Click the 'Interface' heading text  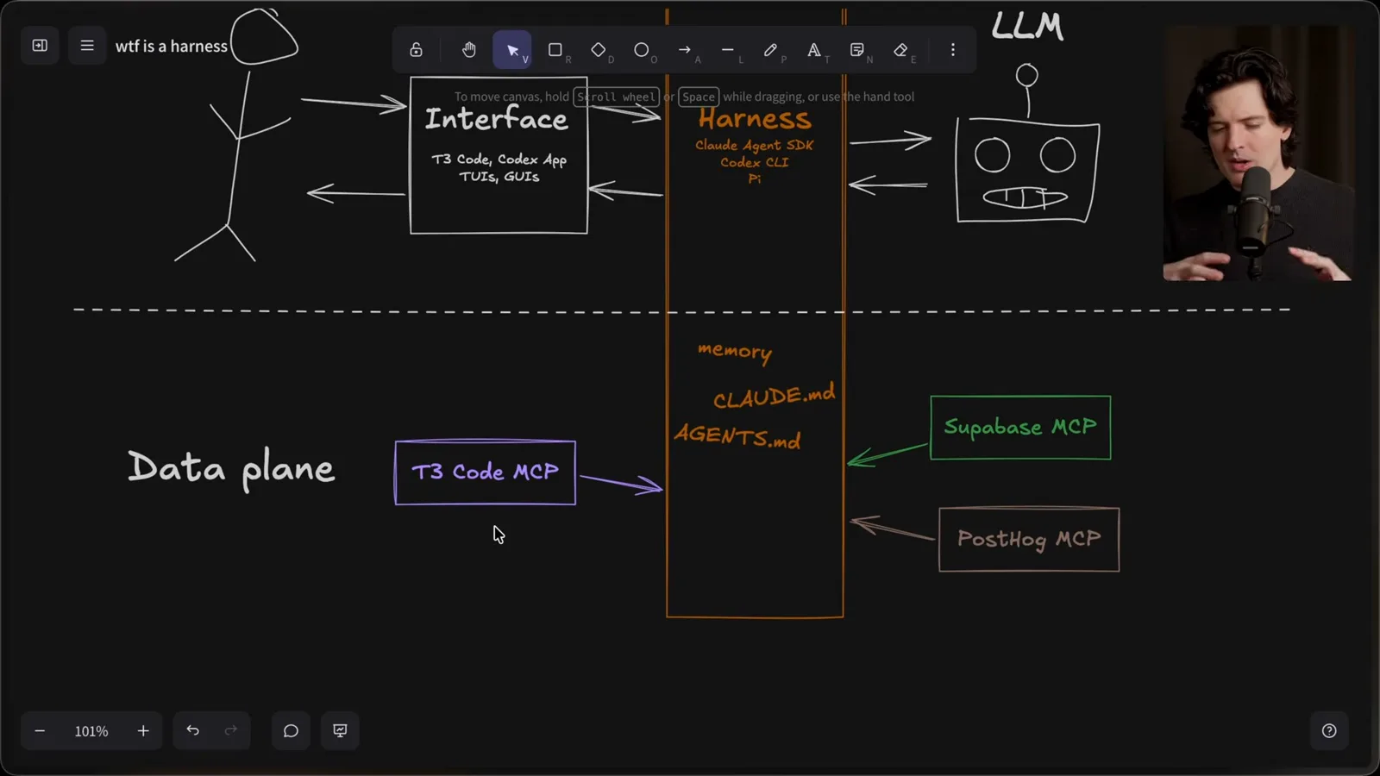[497, 119]
